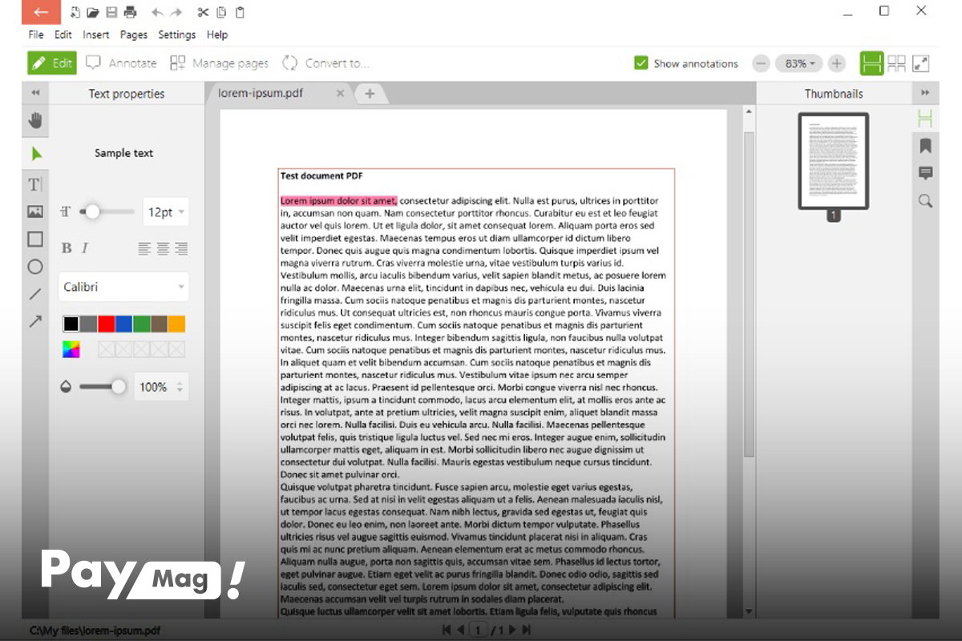Select the Arrow drawing tool
The height and width of the screenshot is (641, 962).
34,323
